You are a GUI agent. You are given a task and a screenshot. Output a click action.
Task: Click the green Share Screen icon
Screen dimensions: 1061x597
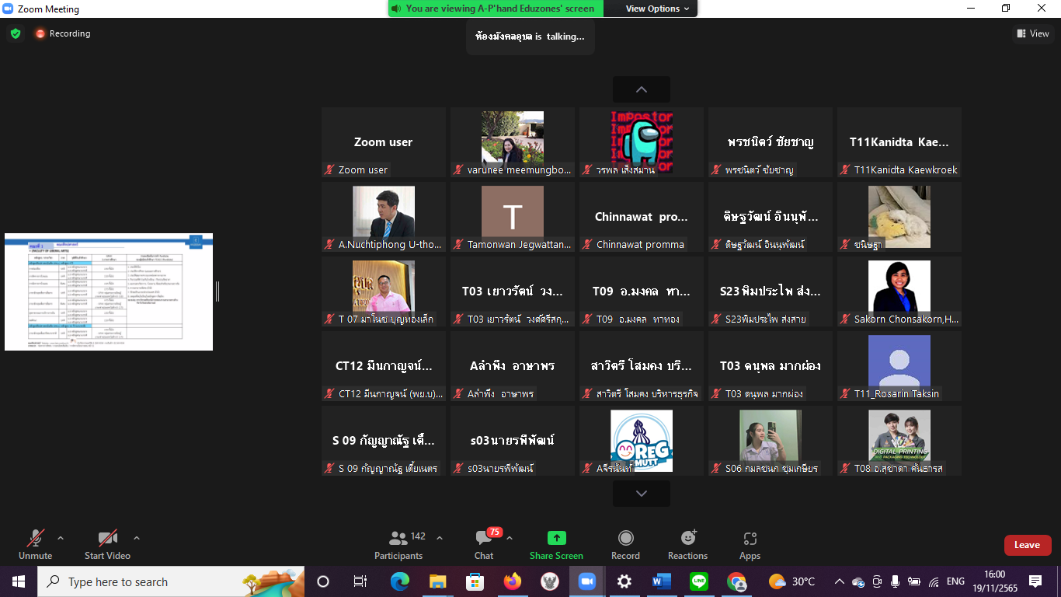point(556,538)
